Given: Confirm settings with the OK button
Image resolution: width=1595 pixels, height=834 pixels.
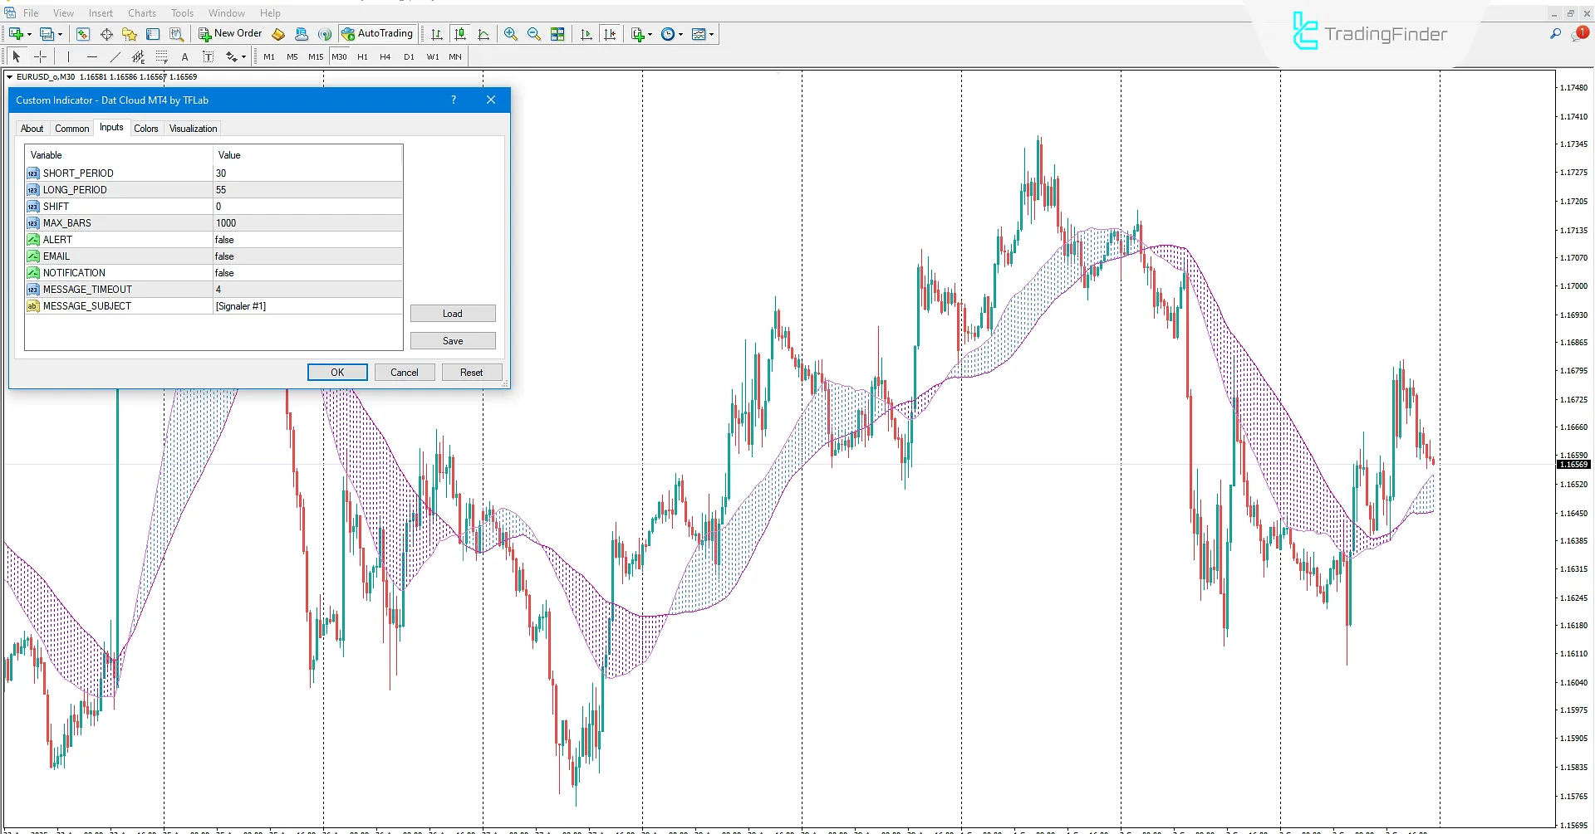Looking at the screenshot, I should [x=336, y=372].
